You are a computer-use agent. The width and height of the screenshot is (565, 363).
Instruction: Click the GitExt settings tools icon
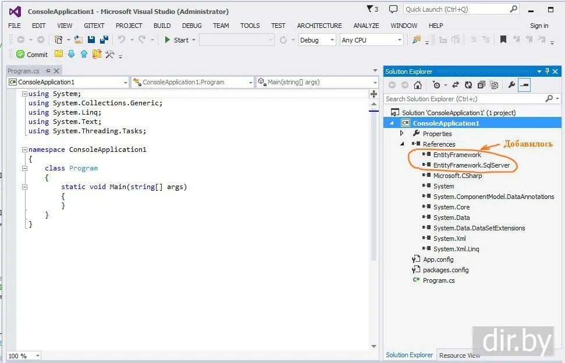(x=110, y=54)
